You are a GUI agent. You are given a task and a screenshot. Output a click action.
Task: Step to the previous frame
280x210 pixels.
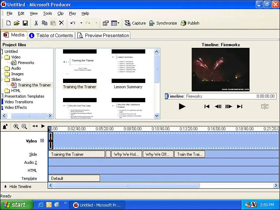218,107
